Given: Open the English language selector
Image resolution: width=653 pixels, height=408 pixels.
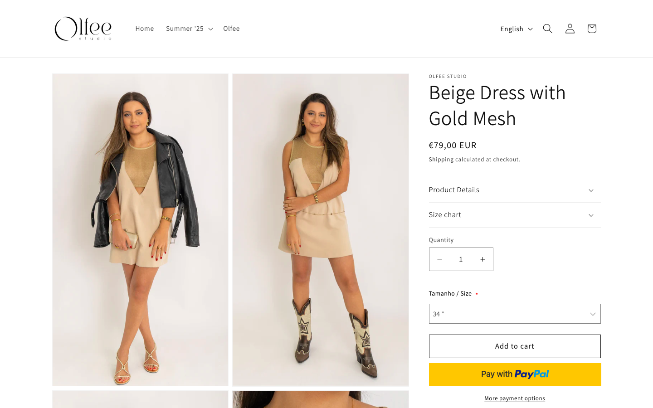Looking at the screenshot, I should click(516, 29).
